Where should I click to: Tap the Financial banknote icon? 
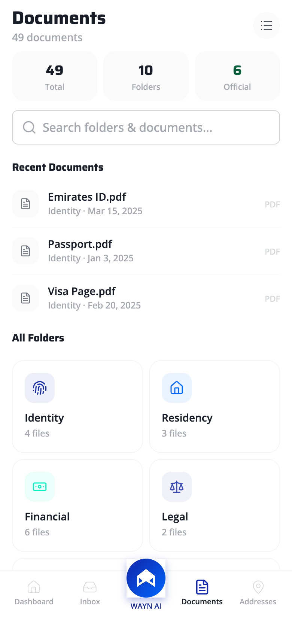40,487
